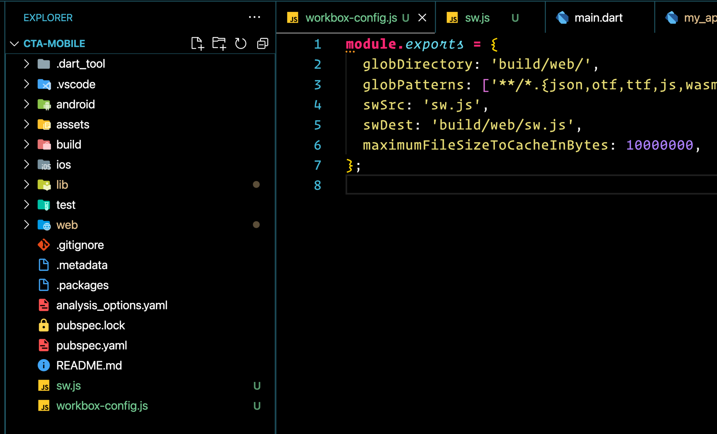The height and width of the screenshot is (434, 717).
Task: Collapse all folders in Explorer
Action: pyautogui.click(x=263, y=43)
